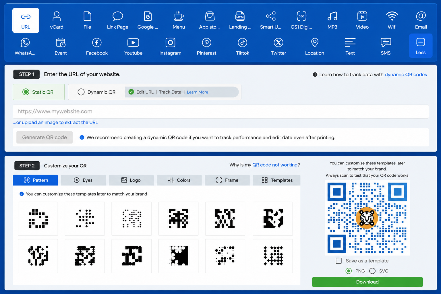The image size is (441, 294).
Task: Pick the round dots pattern thumbnail
Action: (x=85, y=218)
